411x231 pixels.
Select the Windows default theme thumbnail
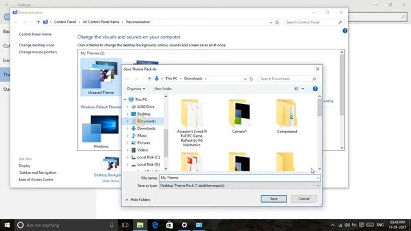tap(101, 132)
